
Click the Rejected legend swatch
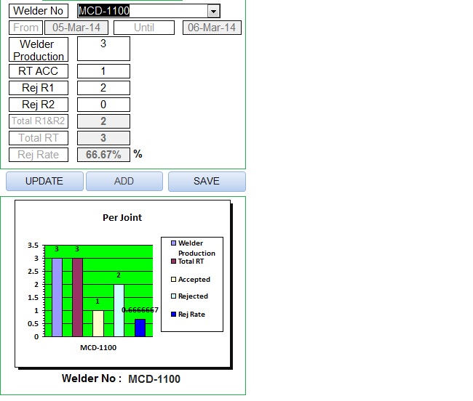pyautogui.click(x=173, y=296)
